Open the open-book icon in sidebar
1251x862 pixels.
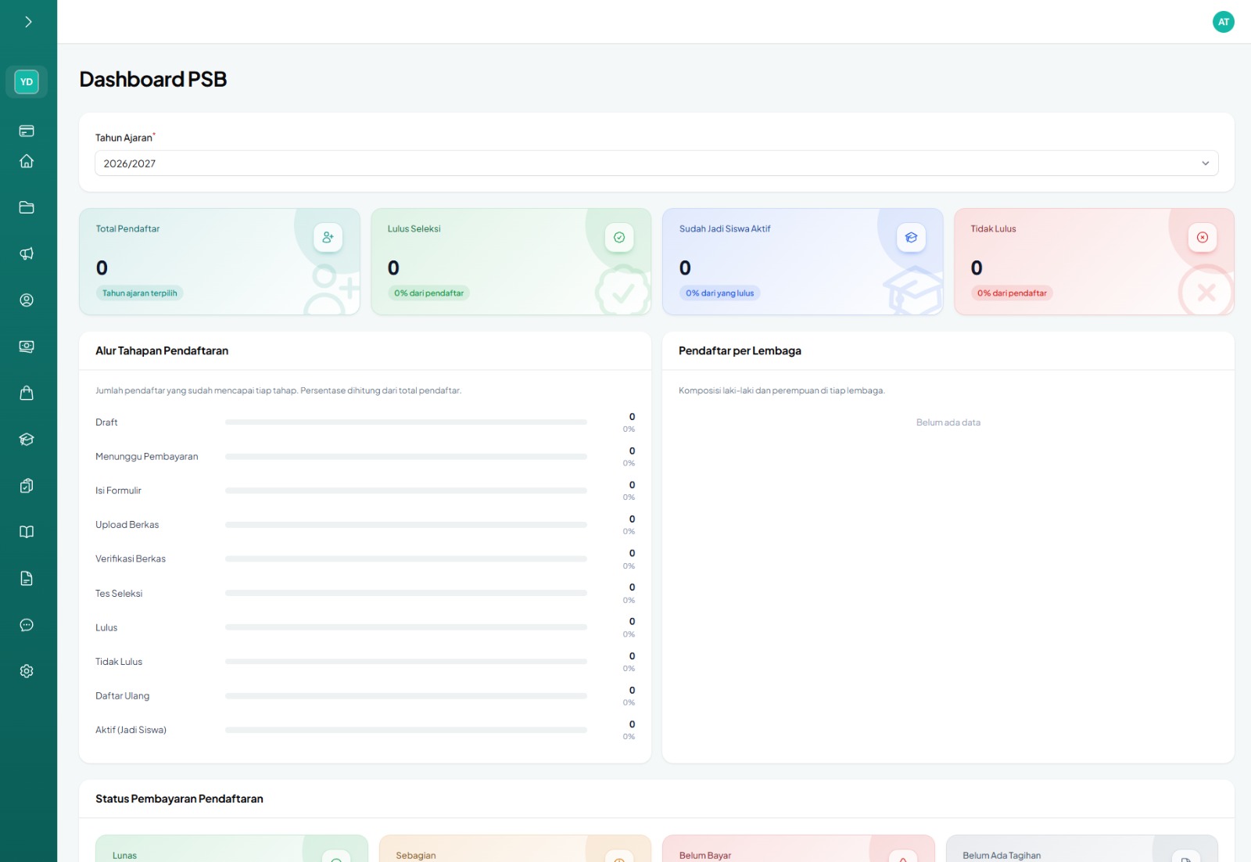coord(27,532)
